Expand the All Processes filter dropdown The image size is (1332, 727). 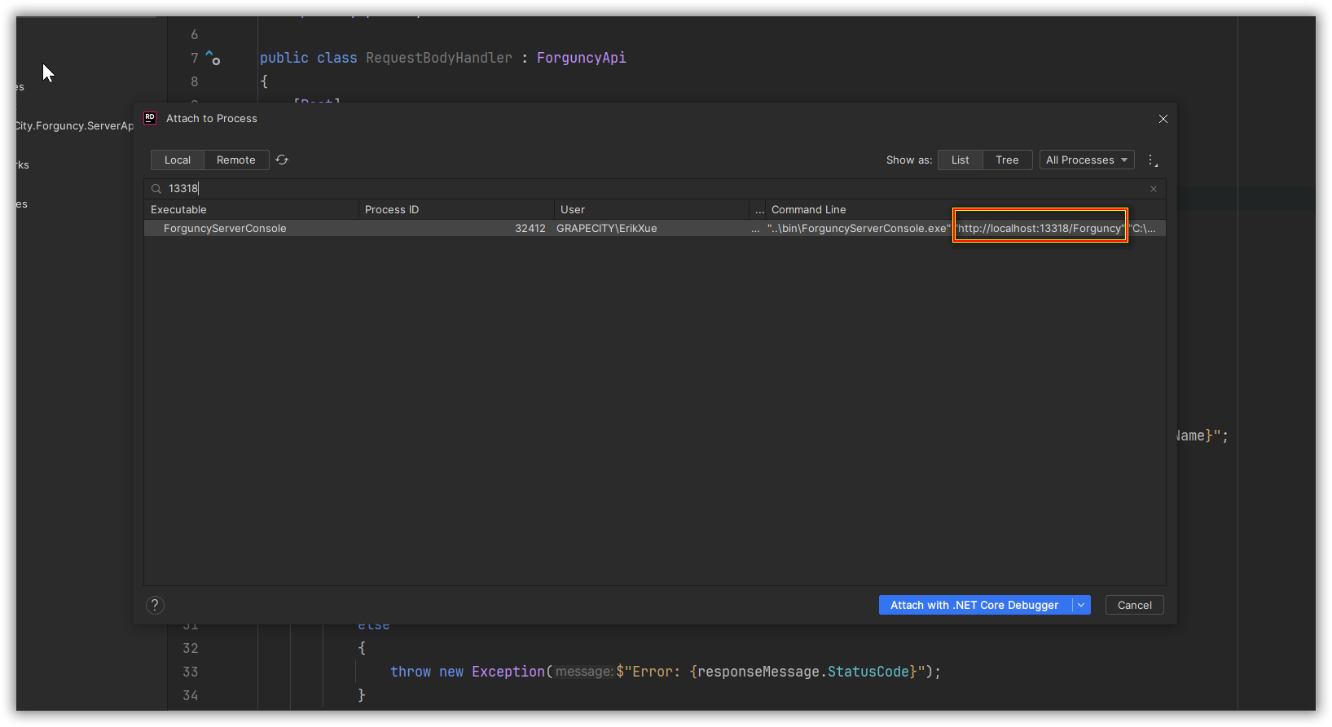coord(1086,160)
